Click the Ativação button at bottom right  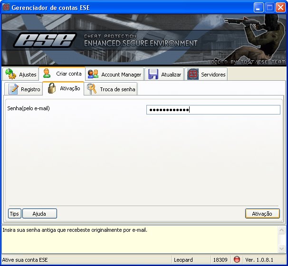262,214
